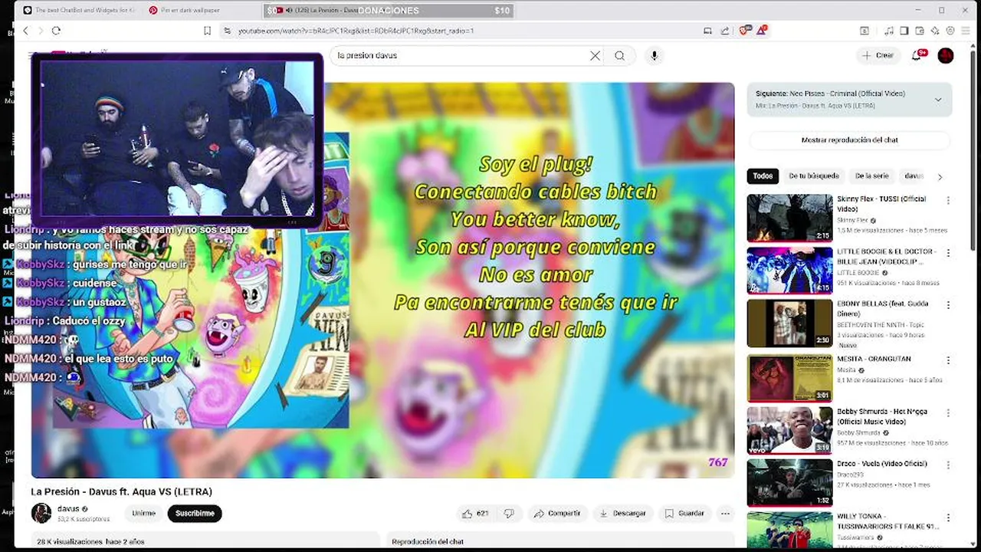Open Brave Rewards triangle icon
This screenshot has height=552, width=981.
762,31
